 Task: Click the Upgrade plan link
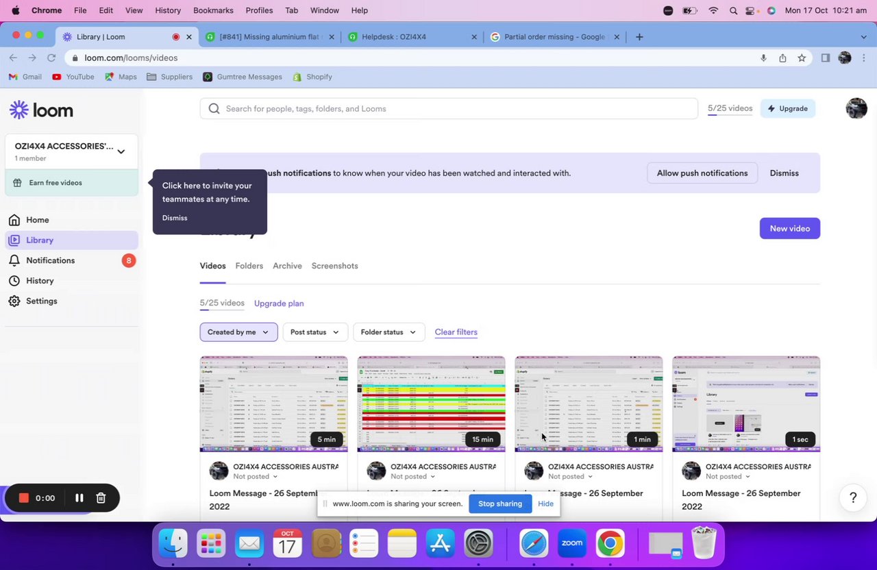coord(279,303)
